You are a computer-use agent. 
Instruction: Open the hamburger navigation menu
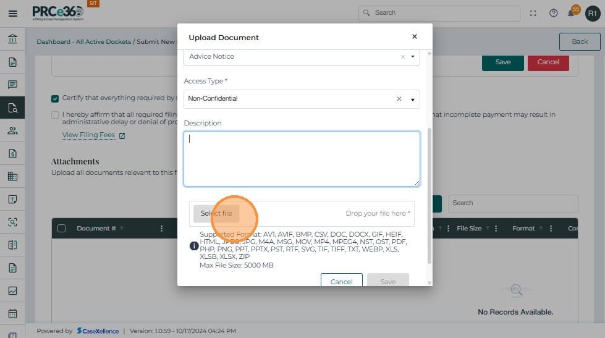point(12,13)
